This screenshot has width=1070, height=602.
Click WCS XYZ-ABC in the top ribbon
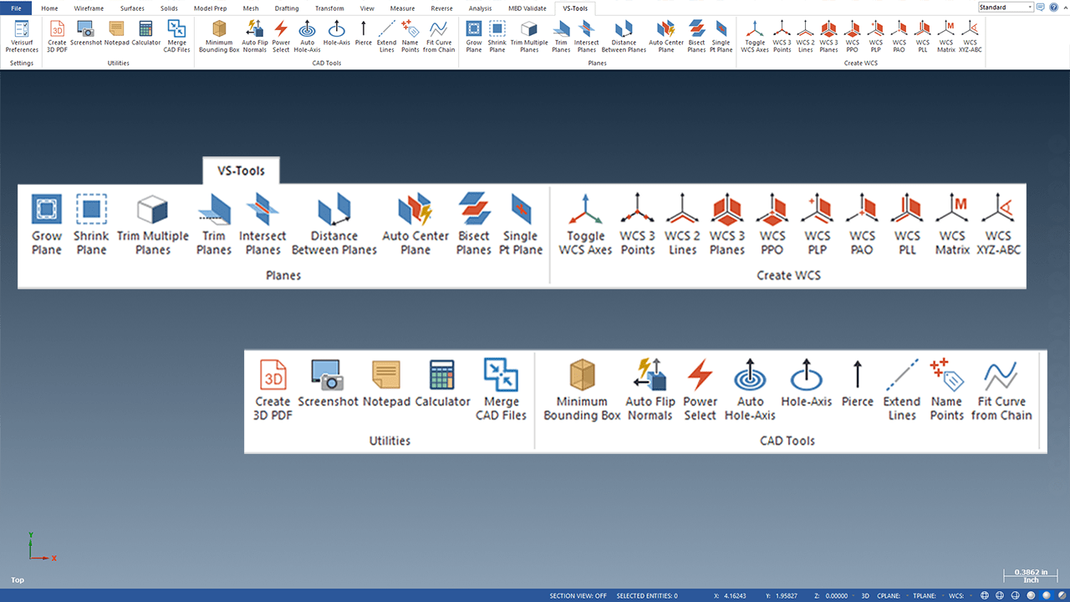pos(970,36)
